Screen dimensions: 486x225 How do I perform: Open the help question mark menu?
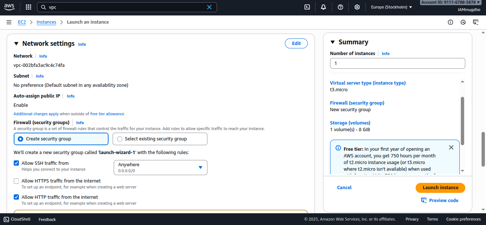coord(340,7)
